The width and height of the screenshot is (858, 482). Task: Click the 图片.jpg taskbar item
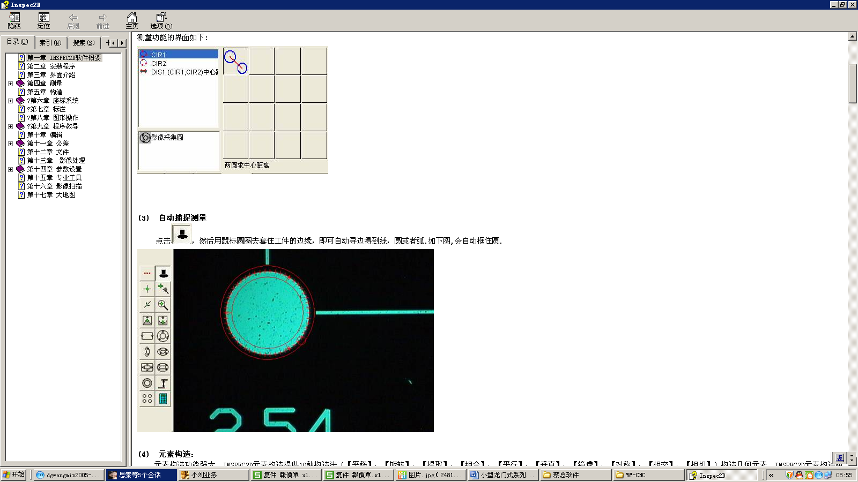click(430, 475)
